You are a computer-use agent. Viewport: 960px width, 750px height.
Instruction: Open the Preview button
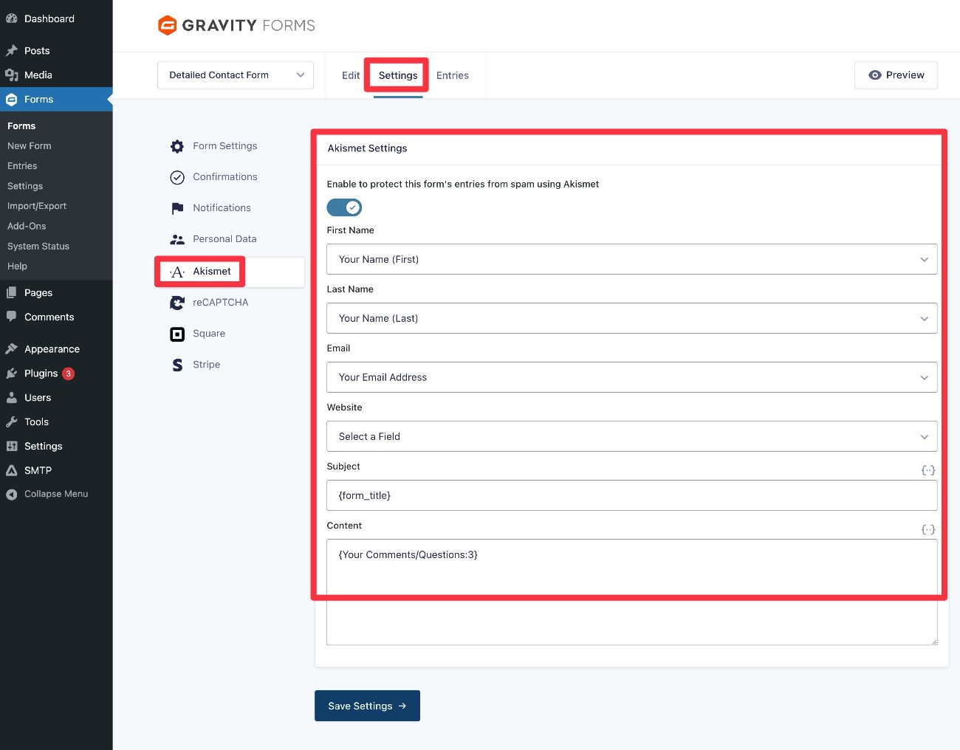pyautogui.click(x=896, y=75)
